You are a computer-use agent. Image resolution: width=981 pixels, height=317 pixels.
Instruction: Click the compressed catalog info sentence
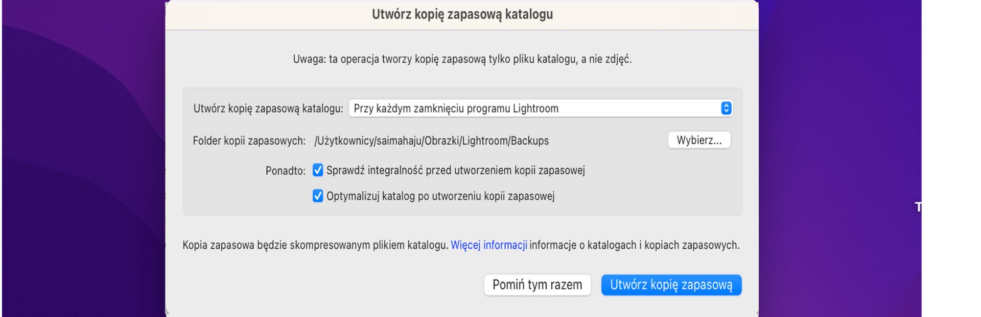461,245
